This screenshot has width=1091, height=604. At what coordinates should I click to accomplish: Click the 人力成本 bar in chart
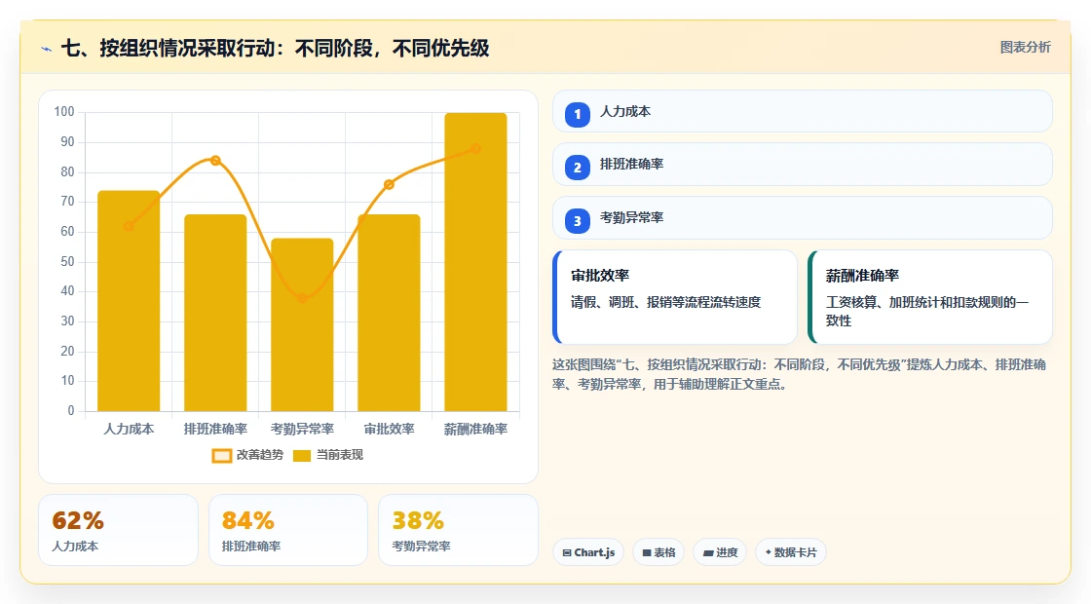click(x=129, y=301)
